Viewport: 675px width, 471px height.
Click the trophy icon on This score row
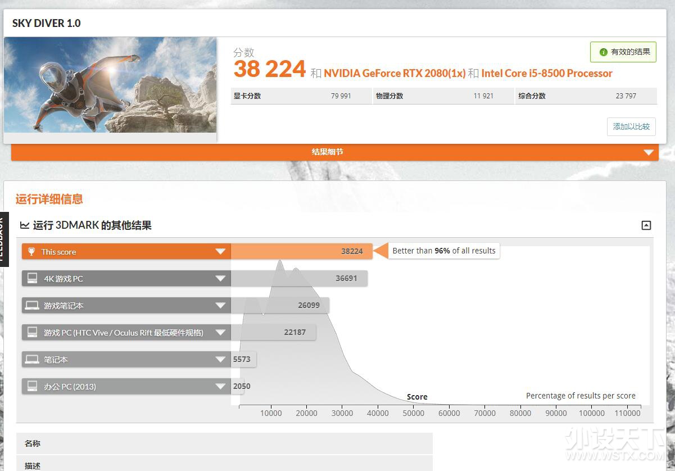(x=32, y=252)
